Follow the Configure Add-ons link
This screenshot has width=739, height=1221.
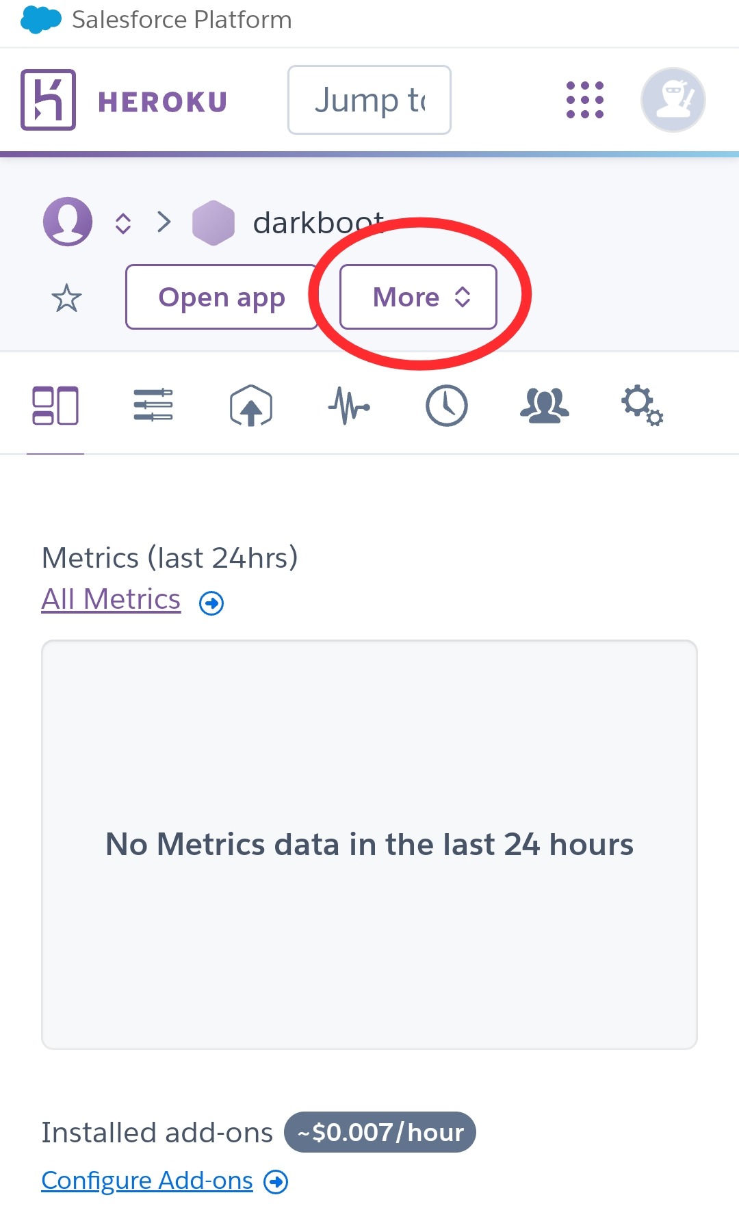pos(147,1181)
